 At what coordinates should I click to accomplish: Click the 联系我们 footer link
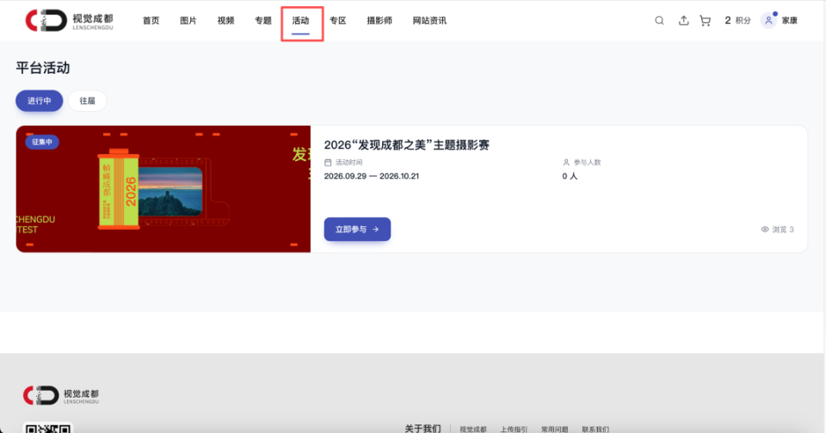tap(595, 429)
